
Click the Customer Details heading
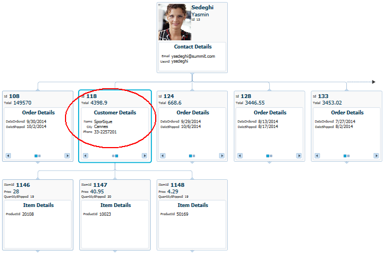115,113
